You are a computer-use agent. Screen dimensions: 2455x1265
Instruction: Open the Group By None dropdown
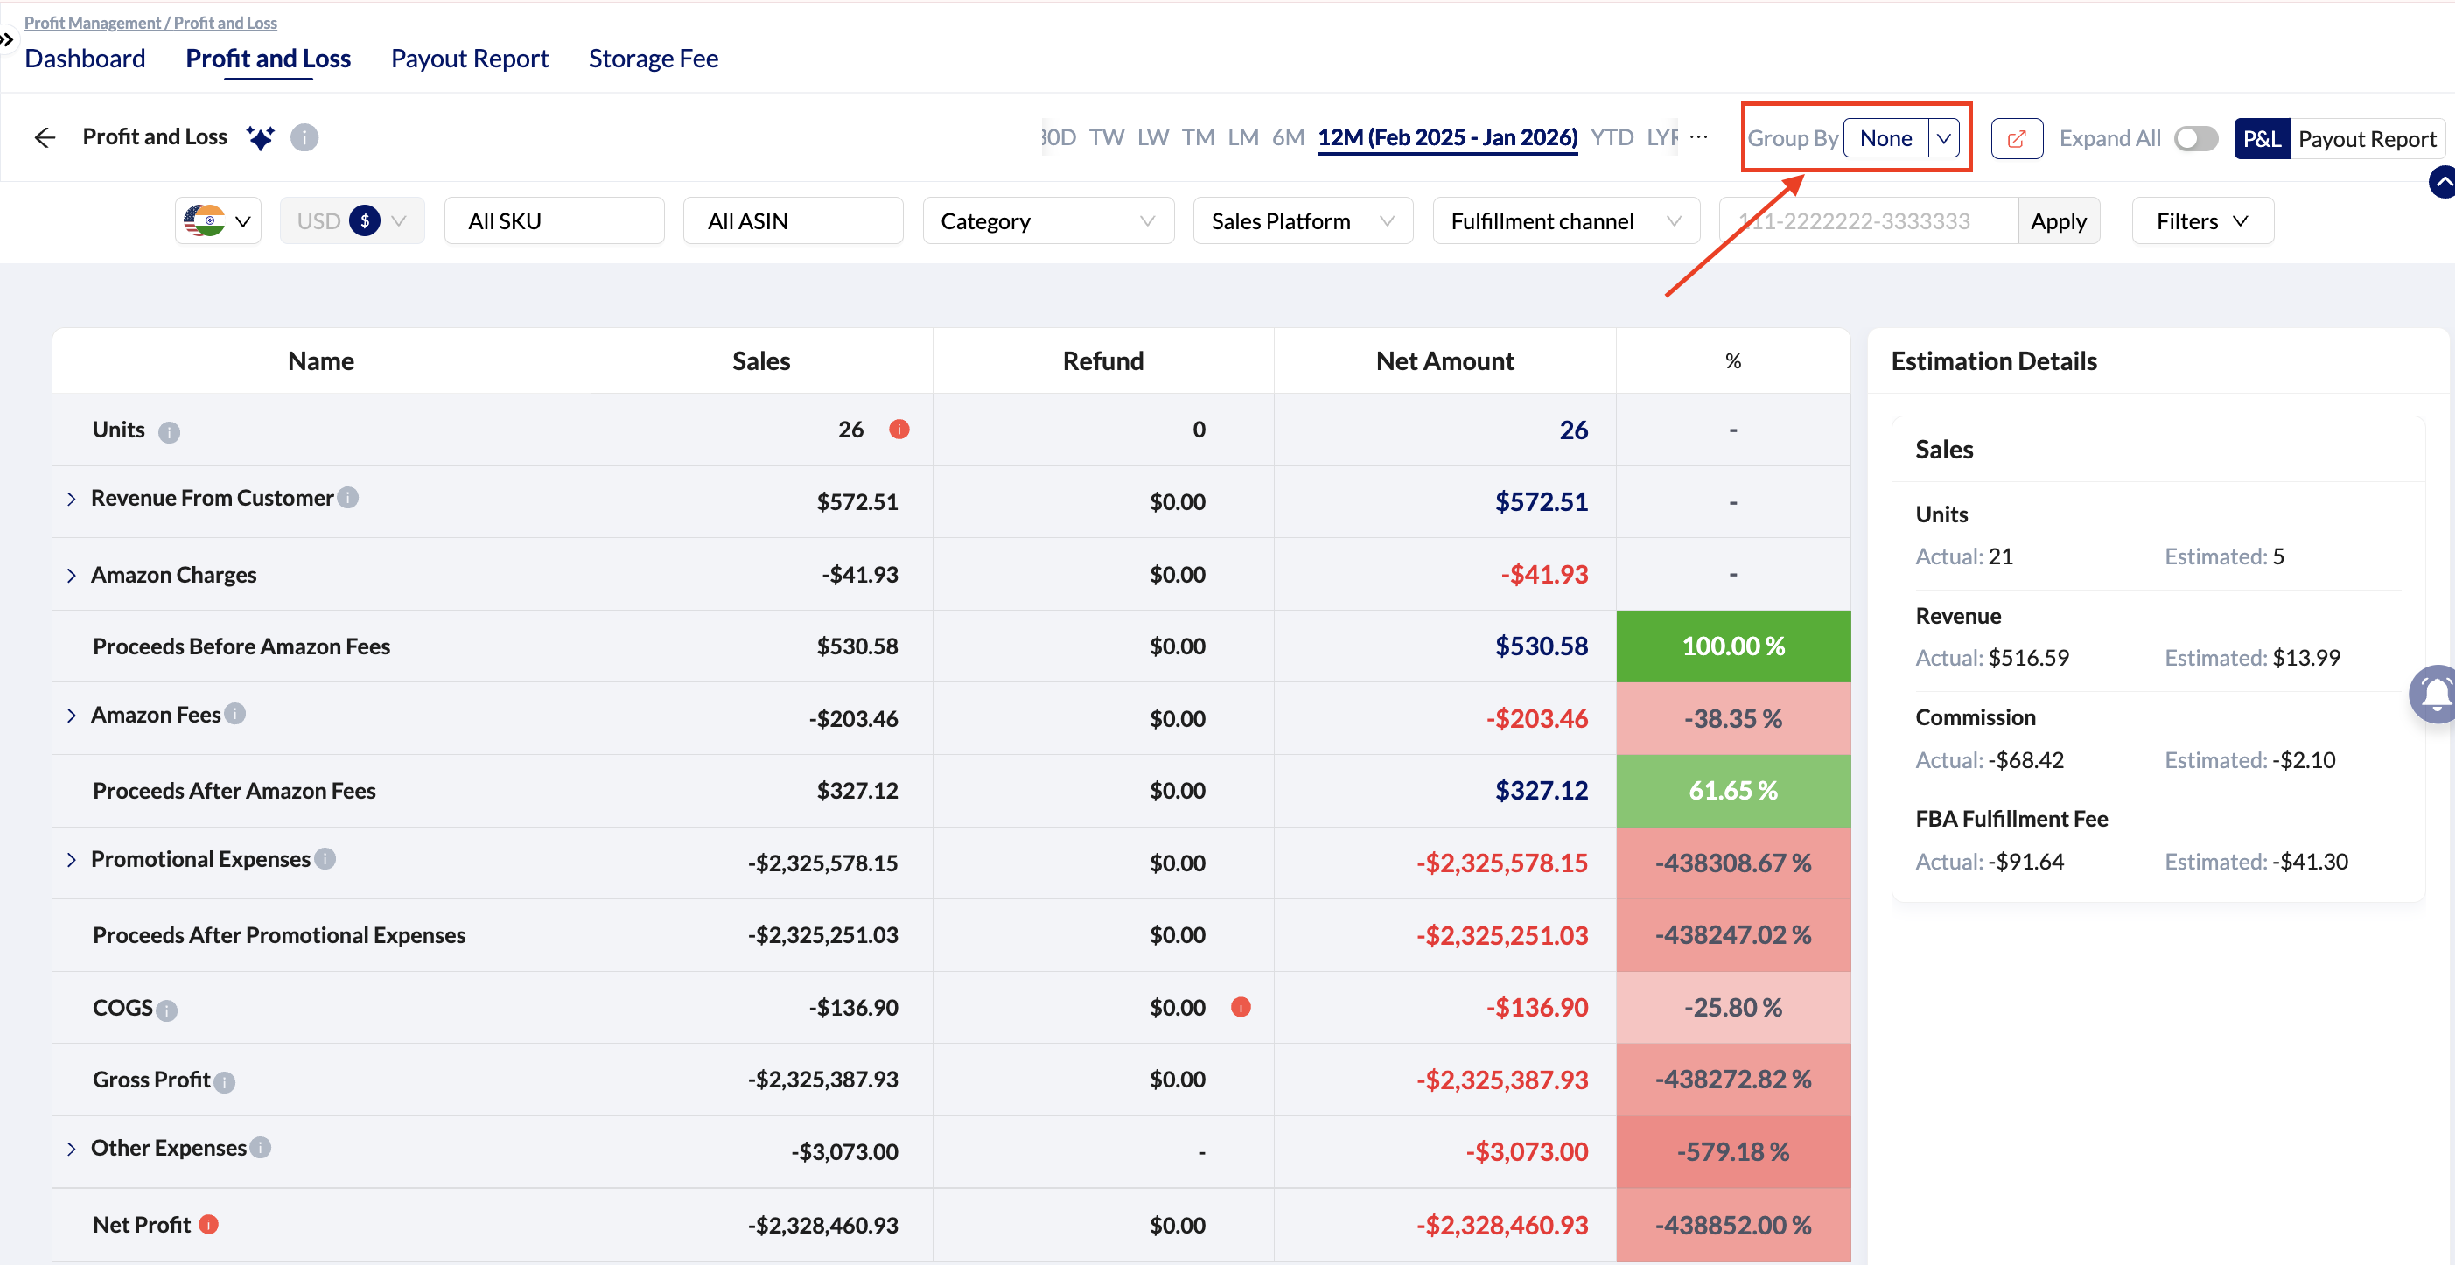(x=1900, y=138)
